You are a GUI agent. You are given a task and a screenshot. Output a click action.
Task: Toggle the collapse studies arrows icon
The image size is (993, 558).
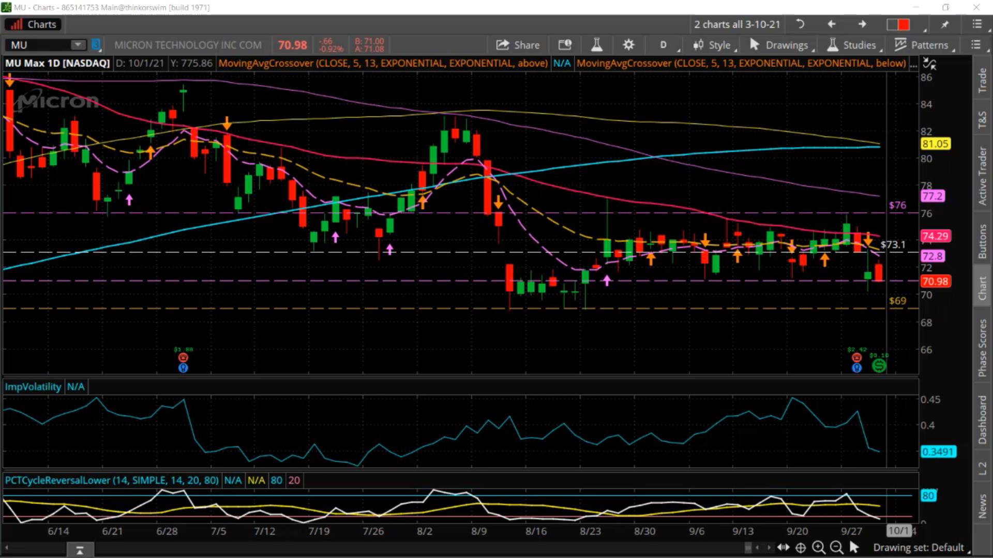[x=929, y=64]
